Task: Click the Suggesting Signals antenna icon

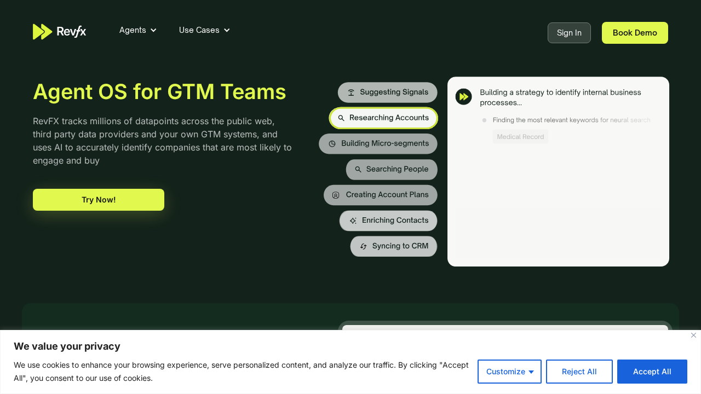Action: point(351,92)
